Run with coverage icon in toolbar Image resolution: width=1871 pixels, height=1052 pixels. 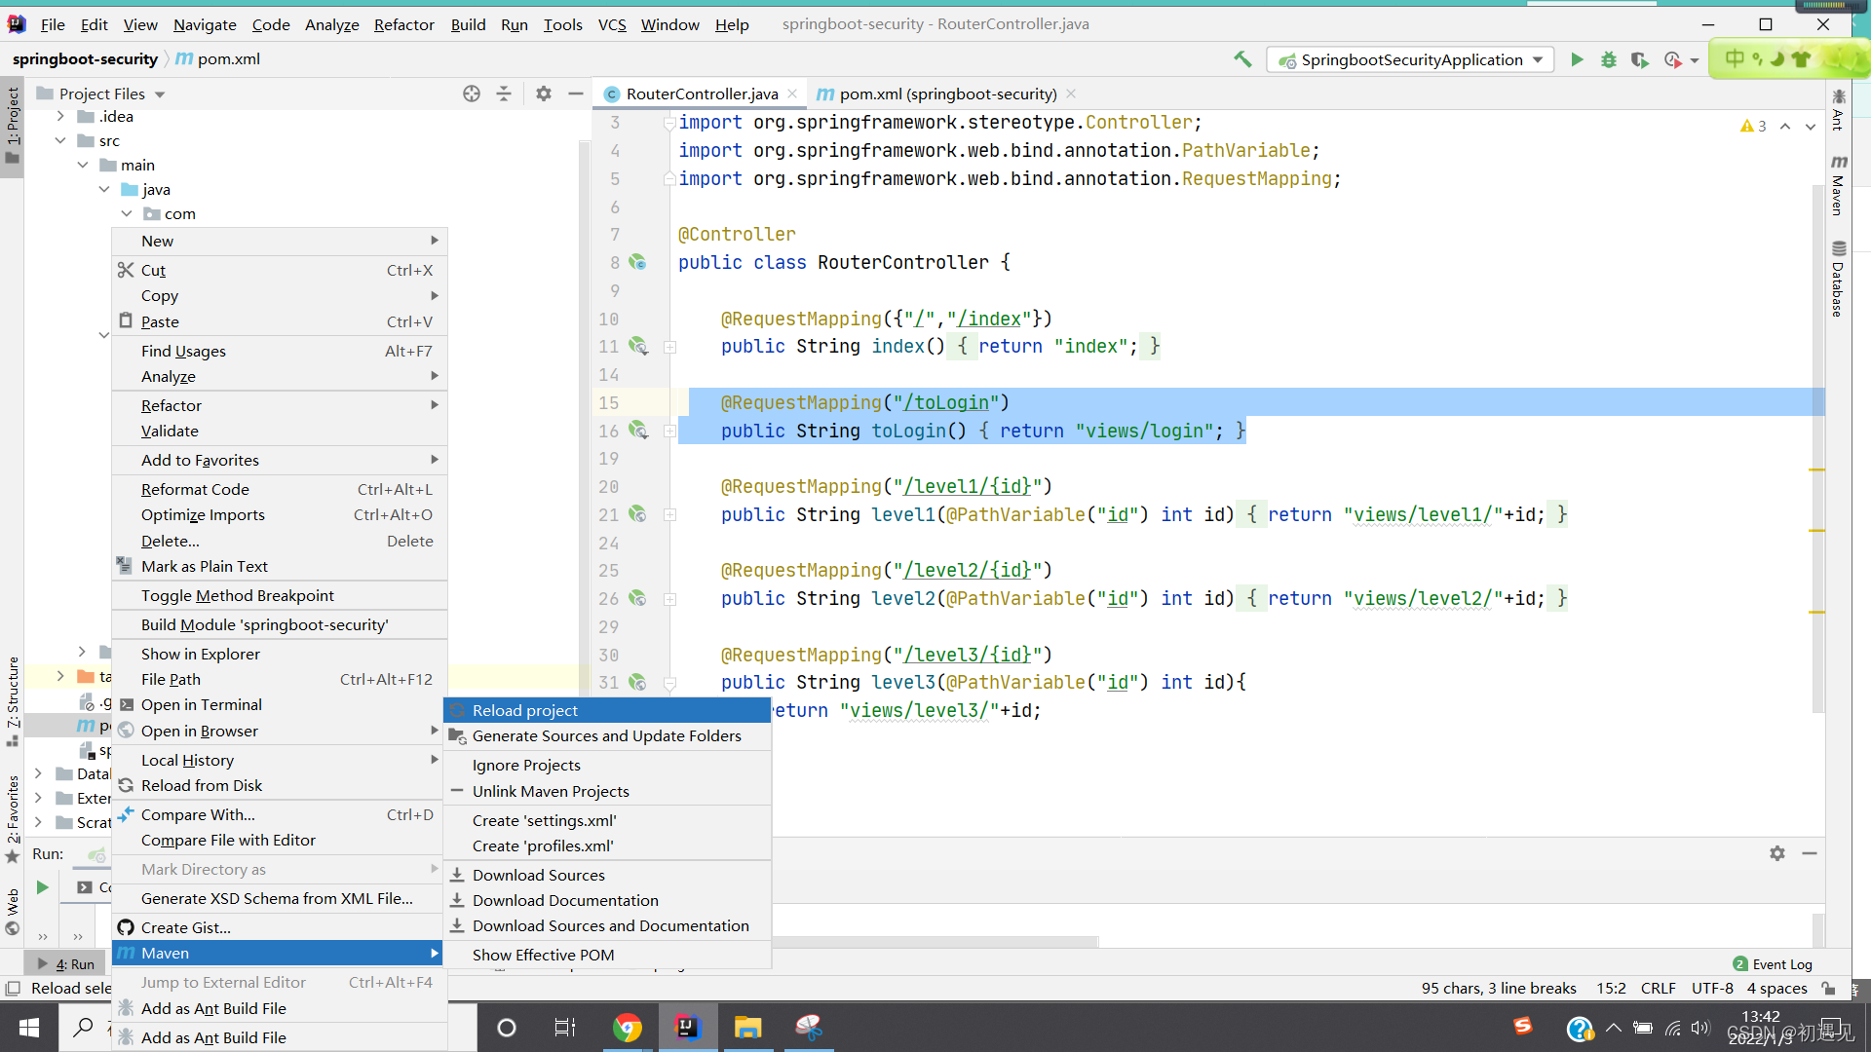click(x=1640, y=59)
